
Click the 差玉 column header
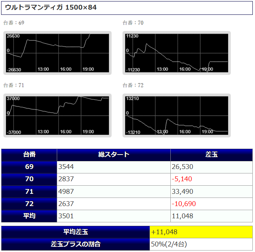(212, 155)
